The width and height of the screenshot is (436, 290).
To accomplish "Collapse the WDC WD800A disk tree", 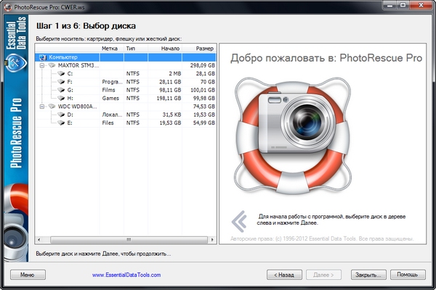I will pos(42,106).
